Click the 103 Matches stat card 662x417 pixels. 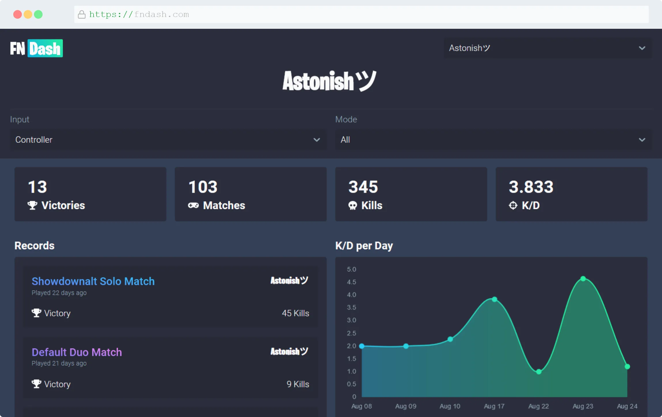[250, 194]
